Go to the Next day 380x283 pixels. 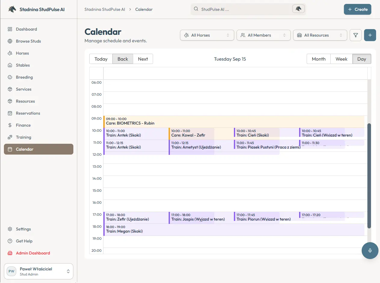143,59
